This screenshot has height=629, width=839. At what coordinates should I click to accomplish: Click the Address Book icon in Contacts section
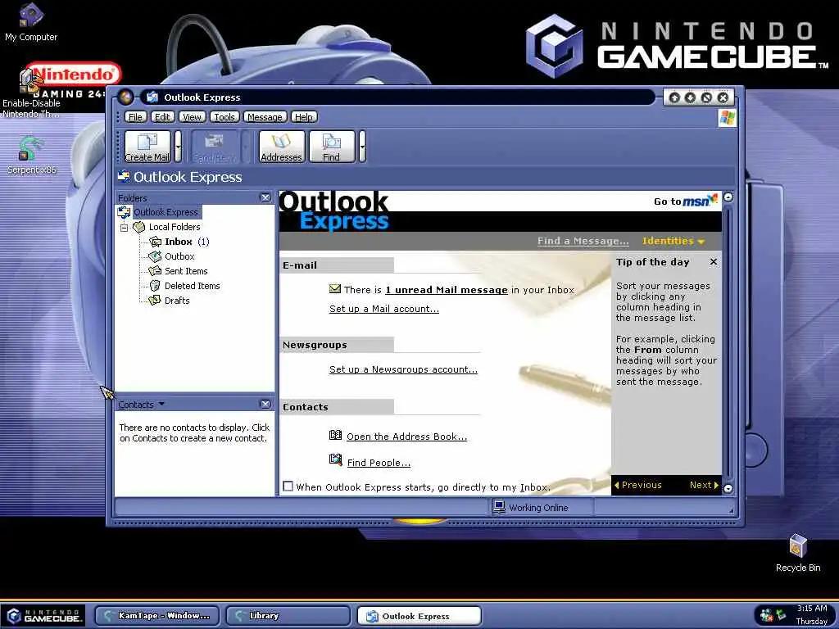[x=335, y=435]
